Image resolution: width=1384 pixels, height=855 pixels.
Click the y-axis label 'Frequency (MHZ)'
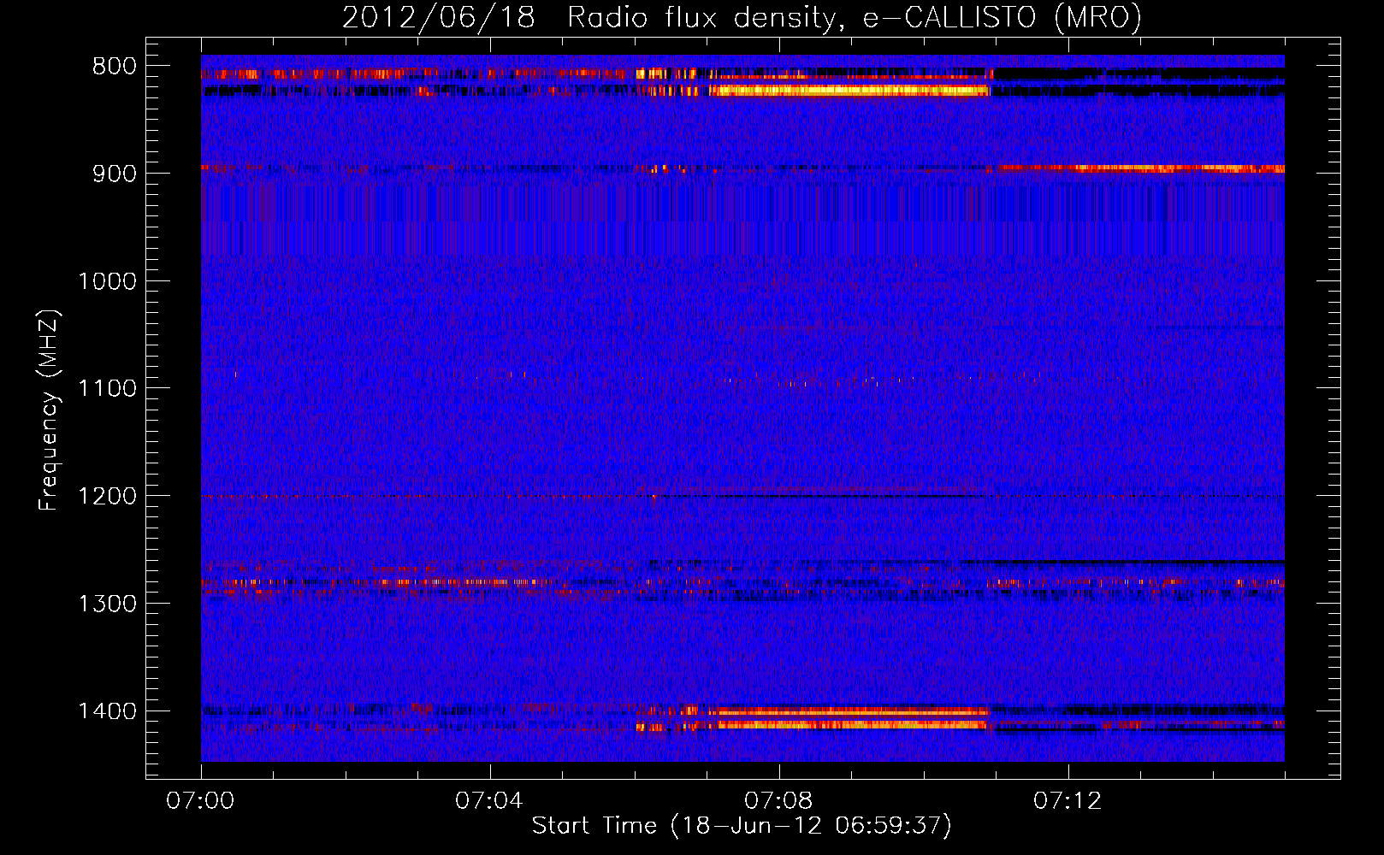[49, 410]
